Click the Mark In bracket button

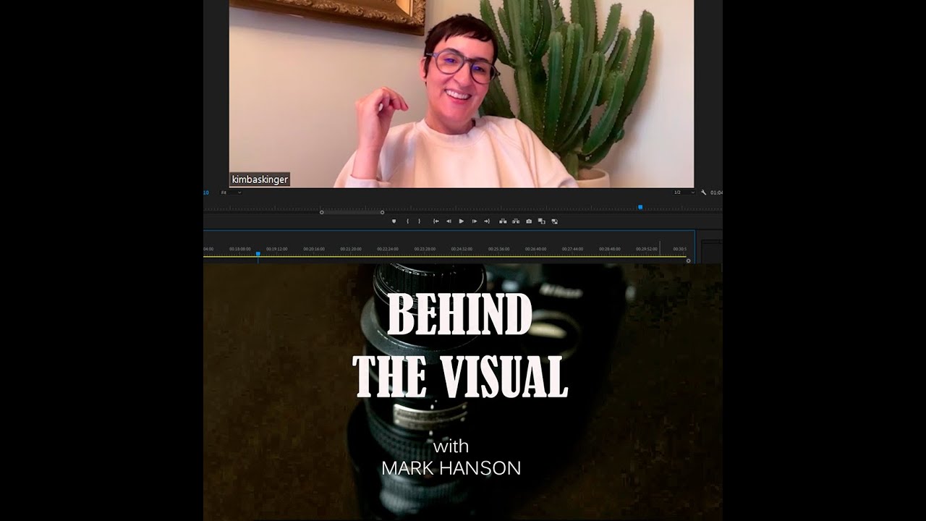click(x=408, y=221)
